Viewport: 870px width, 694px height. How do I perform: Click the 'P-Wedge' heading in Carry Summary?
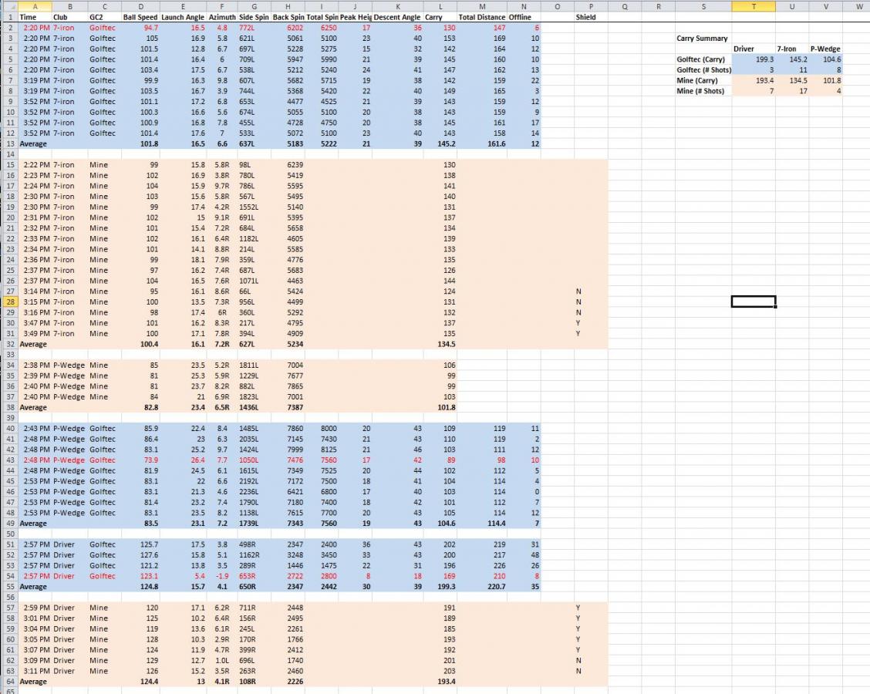[825, 49]
